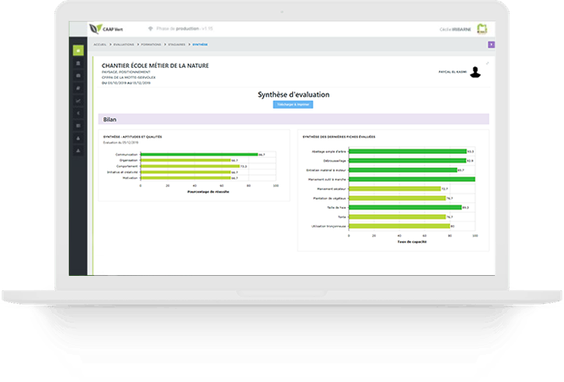This screenshot has height=382, width=564.
Task: Click the 'Plantation de végétaux' bar
Action: 398,198
